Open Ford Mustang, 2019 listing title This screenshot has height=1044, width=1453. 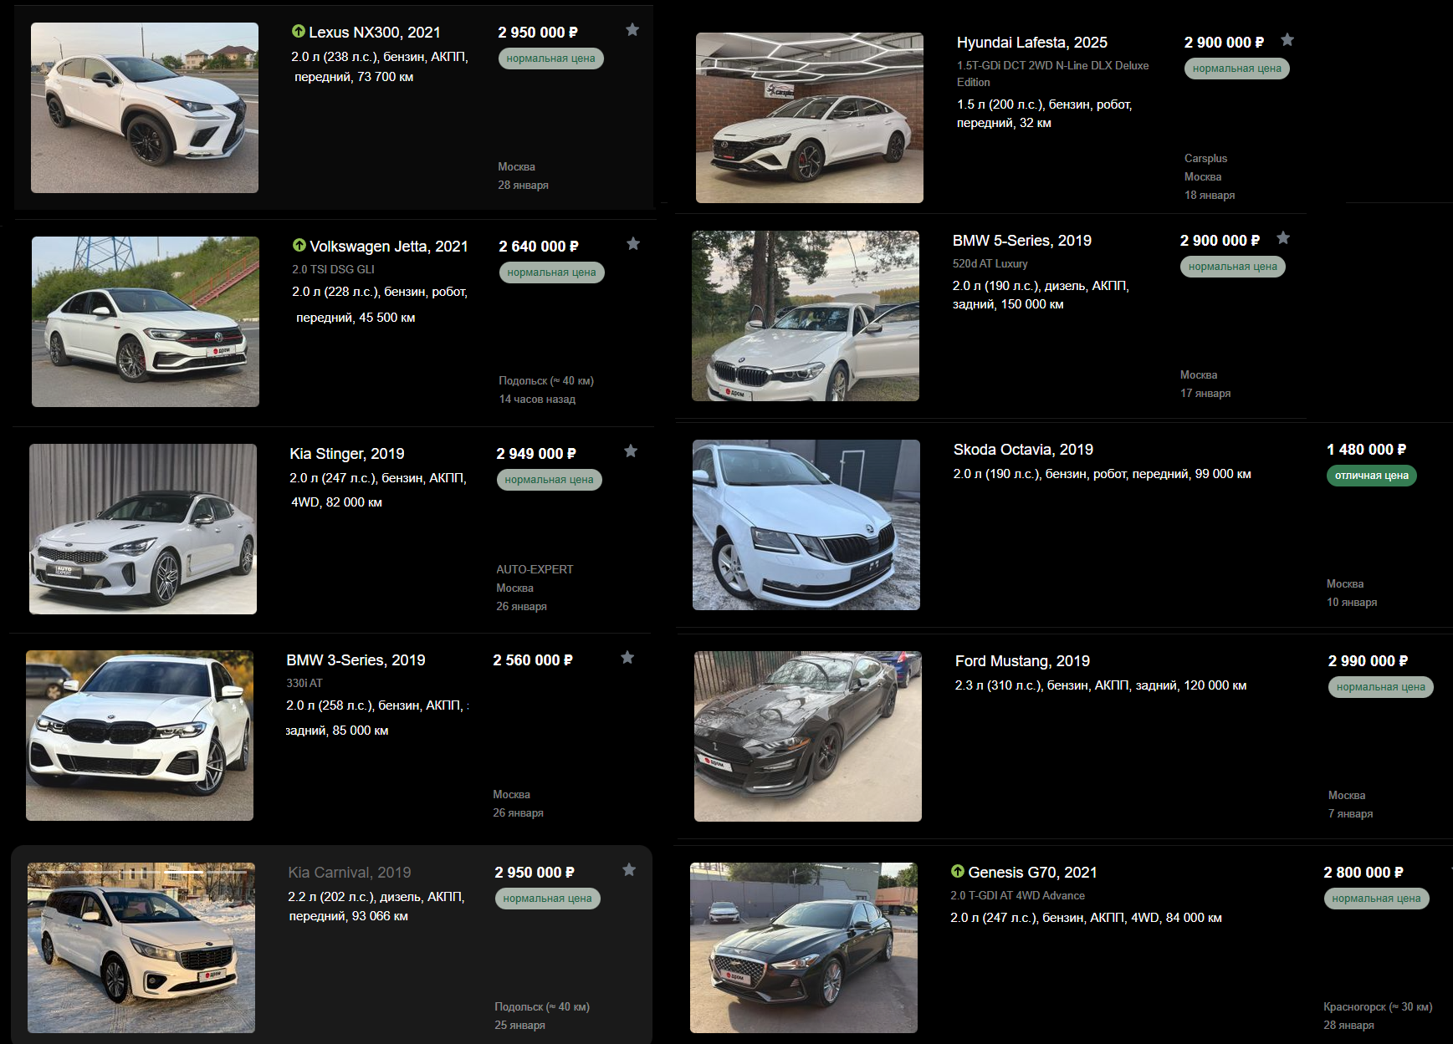point(1022,661)
